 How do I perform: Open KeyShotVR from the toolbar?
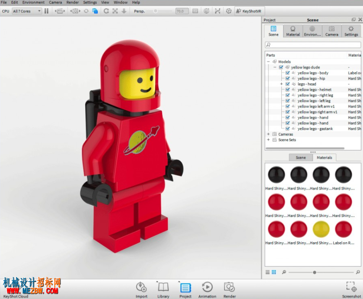[249, 11]
